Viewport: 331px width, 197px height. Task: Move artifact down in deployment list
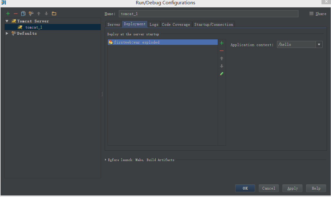(x=222, y=66)
